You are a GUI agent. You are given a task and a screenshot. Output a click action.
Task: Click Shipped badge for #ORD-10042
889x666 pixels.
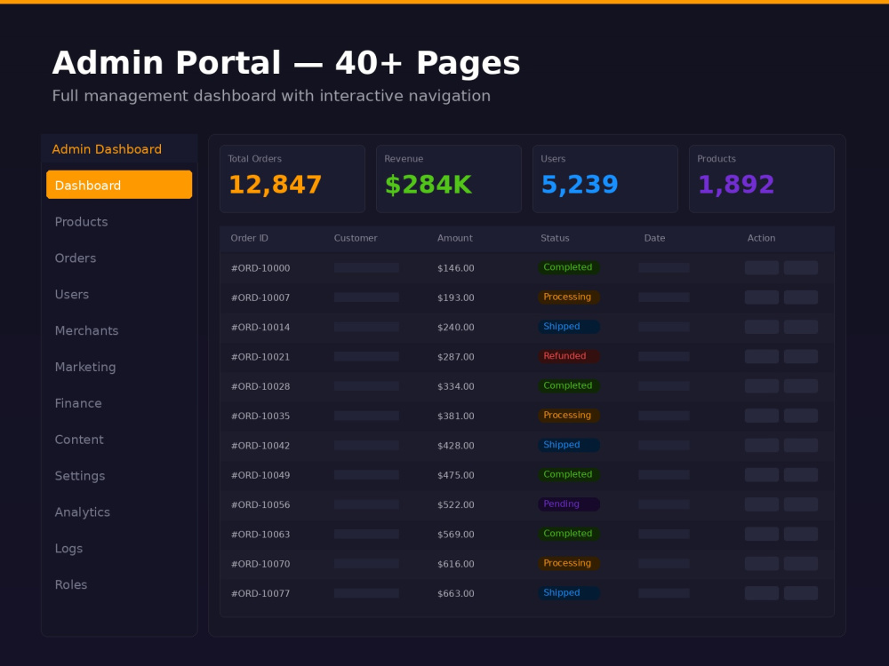[x=569, y=445]
